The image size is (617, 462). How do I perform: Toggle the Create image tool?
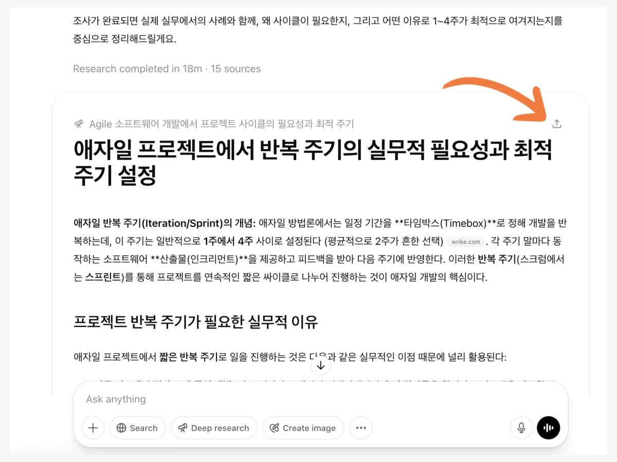point(303,428)
